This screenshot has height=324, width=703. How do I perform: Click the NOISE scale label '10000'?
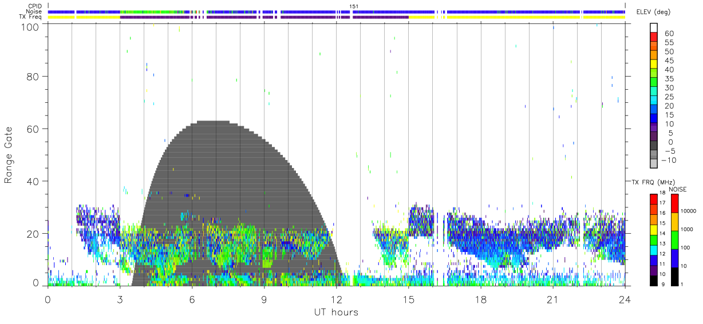pyautogui.click(x=688, y=211)
